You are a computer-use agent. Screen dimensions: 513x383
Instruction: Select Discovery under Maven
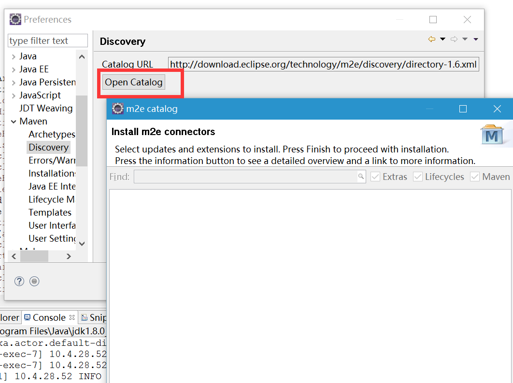[x=48, y=148]
